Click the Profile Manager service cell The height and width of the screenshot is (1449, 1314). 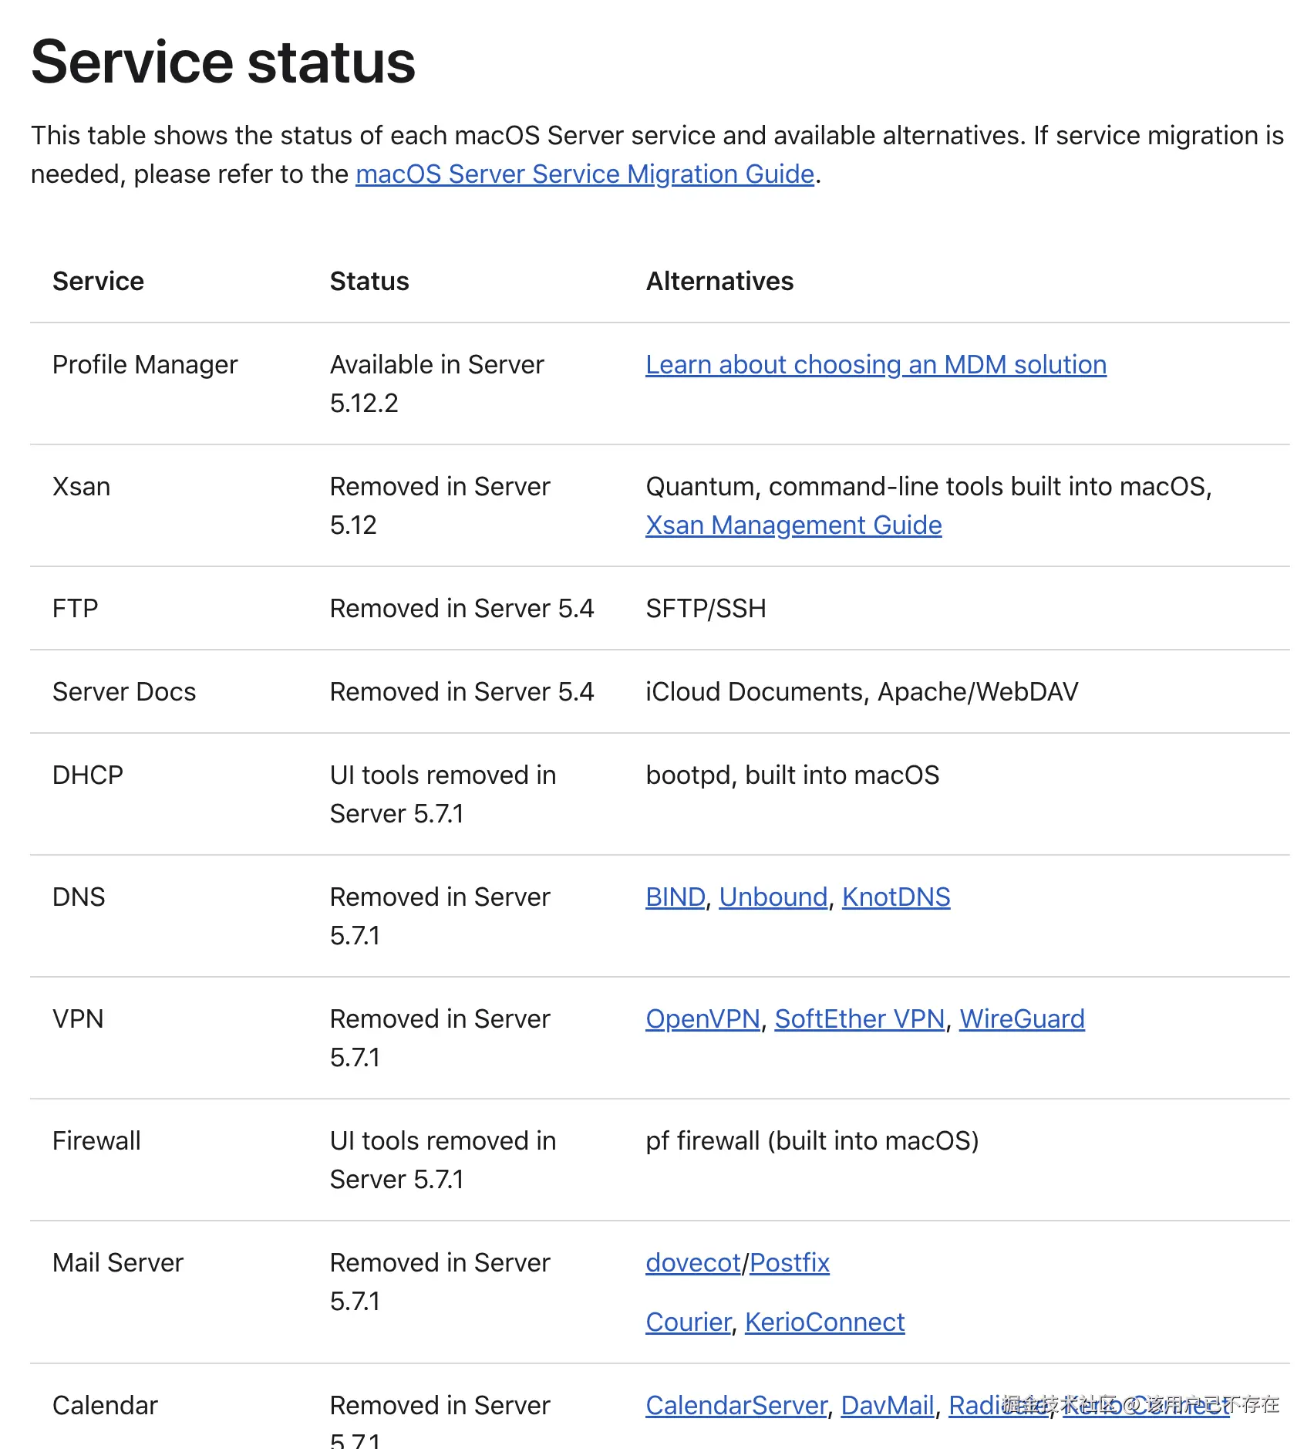(x=144, y=365)
